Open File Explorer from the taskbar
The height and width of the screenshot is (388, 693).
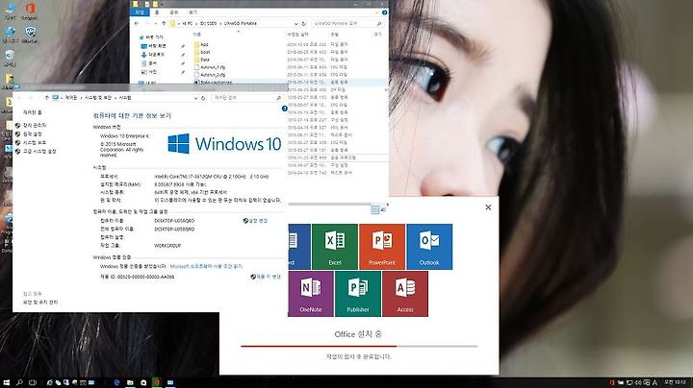[x=130, y=382]
